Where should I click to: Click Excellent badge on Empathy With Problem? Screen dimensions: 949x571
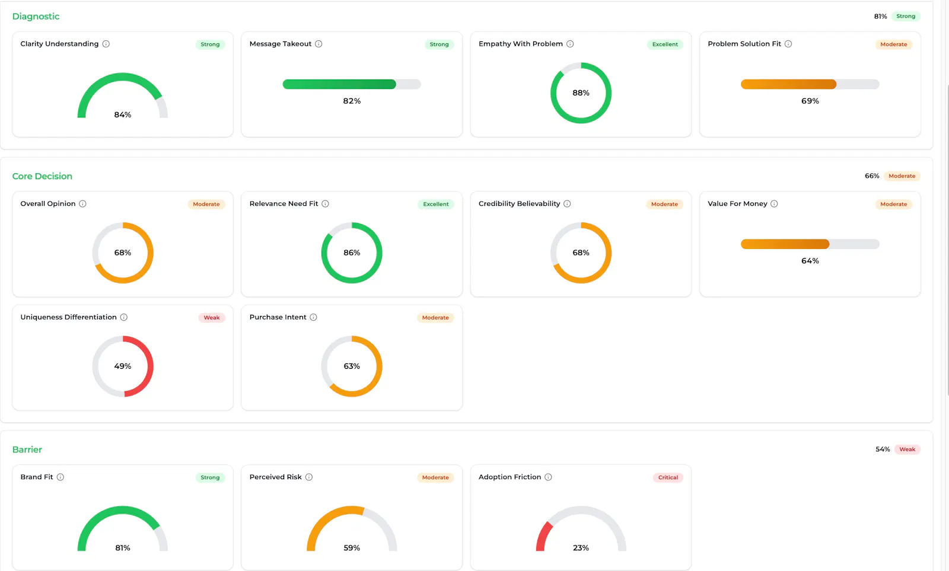(665, 44)
